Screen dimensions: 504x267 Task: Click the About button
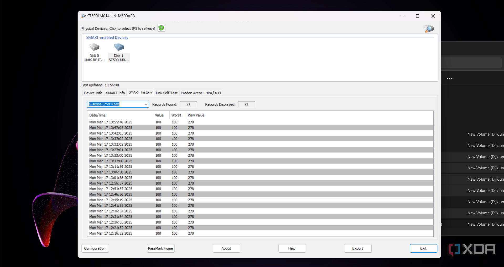coord(226,248)
